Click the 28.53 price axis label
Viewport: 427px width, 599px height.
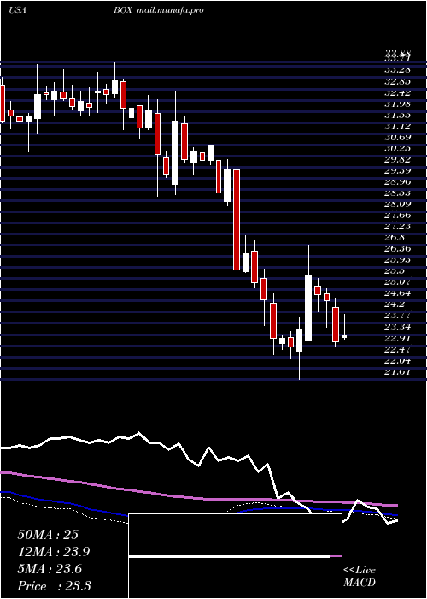tap(397, 193)
